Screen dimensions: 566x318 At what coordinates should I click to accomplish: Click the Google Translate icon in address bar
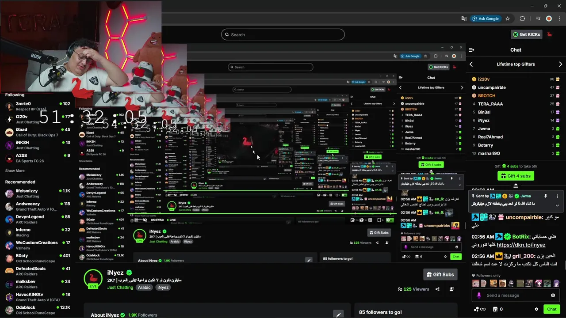click(x=464, y=19)
